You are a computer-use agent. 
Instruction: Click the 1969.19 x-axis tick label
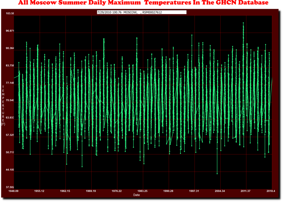[91, 191]
